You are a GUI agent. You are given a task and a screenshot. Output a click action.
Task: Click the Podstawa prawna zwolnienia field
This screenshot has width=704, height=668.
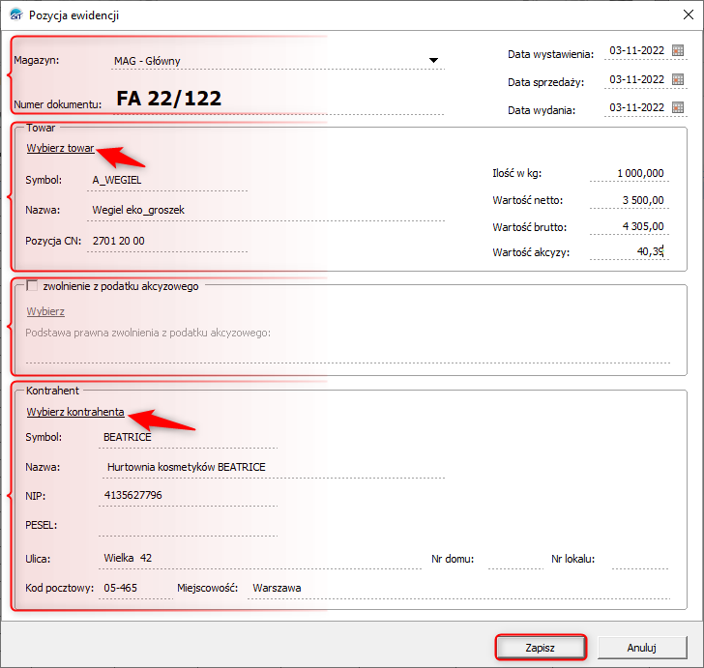pyautogui.click(x=347, y=353)
